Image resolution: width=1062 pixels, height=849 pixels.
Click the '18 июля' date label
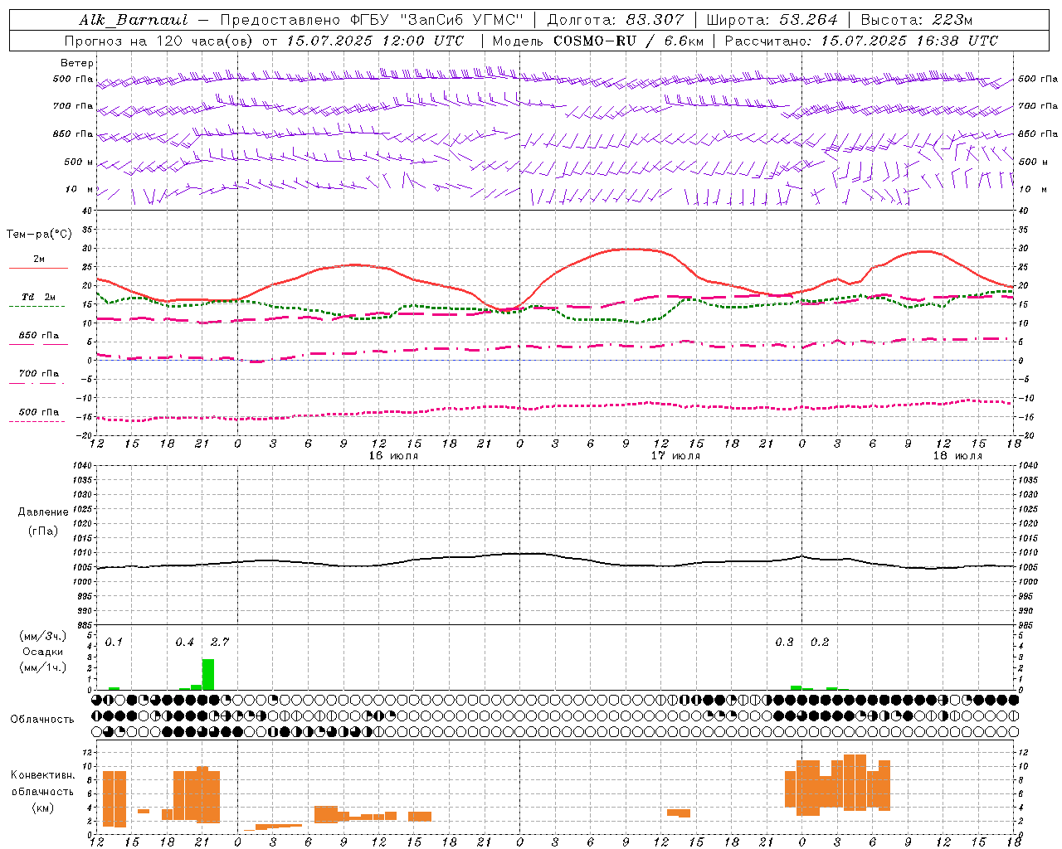[958, 456]
